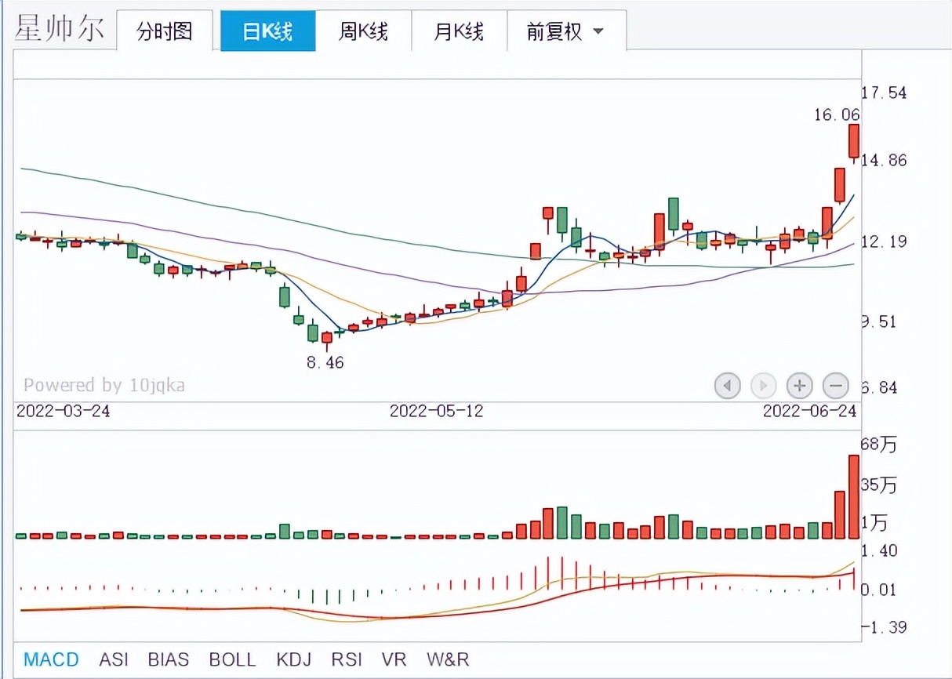Open the 前复权 adjustment dropdown

click(x=566, y=31)
